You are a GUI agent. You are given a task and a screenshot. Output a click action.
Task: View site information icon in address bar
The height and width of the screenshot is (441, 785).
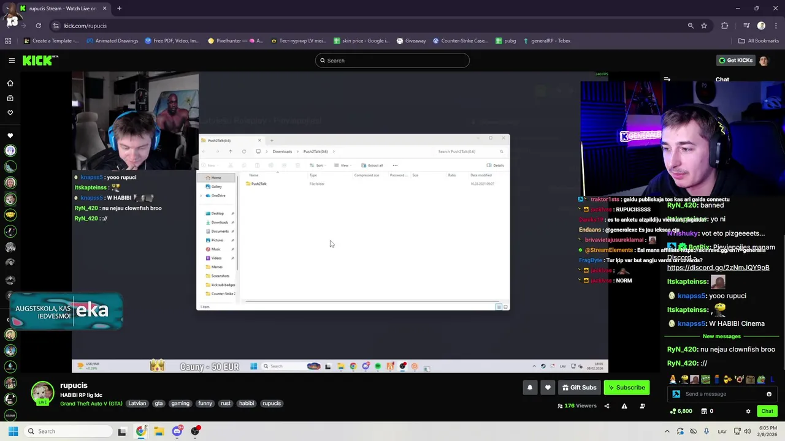click(x=56, y=26)
